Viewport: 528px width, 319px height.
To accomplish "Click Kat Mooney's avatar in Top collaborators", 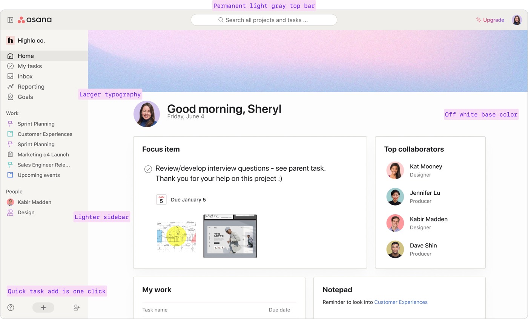I will tap(395, 170).
